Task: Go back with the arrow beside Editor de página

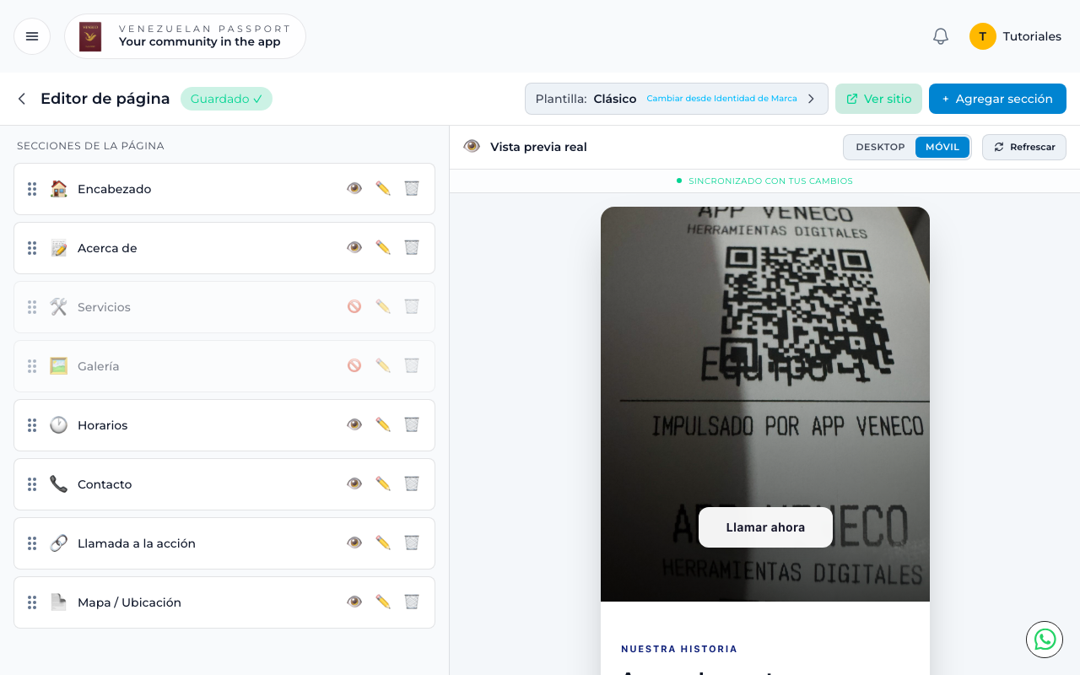Action: pos(22,99)
